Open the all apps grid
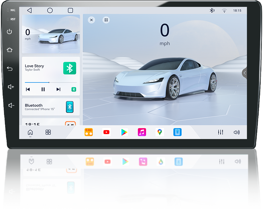The height and width of the screenshot is (210, 263). pyautogui.click(x=48, y=132)
